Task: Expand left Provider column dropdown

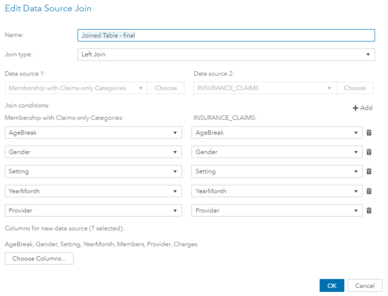Action: [93, 211]
